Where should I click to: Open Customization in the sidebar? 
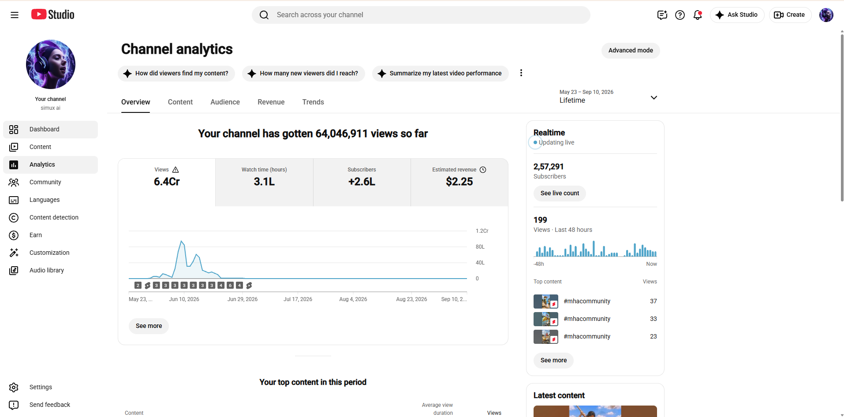50,253
